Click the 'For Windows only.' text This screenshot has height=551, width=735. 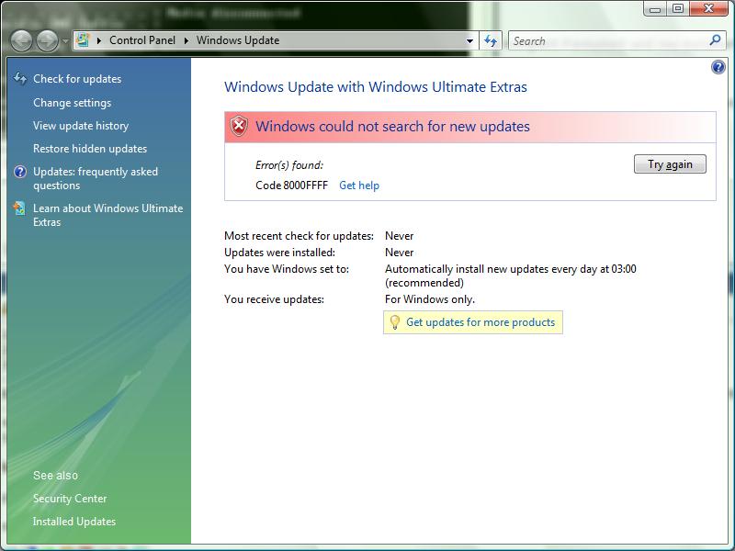click(430, 299)
